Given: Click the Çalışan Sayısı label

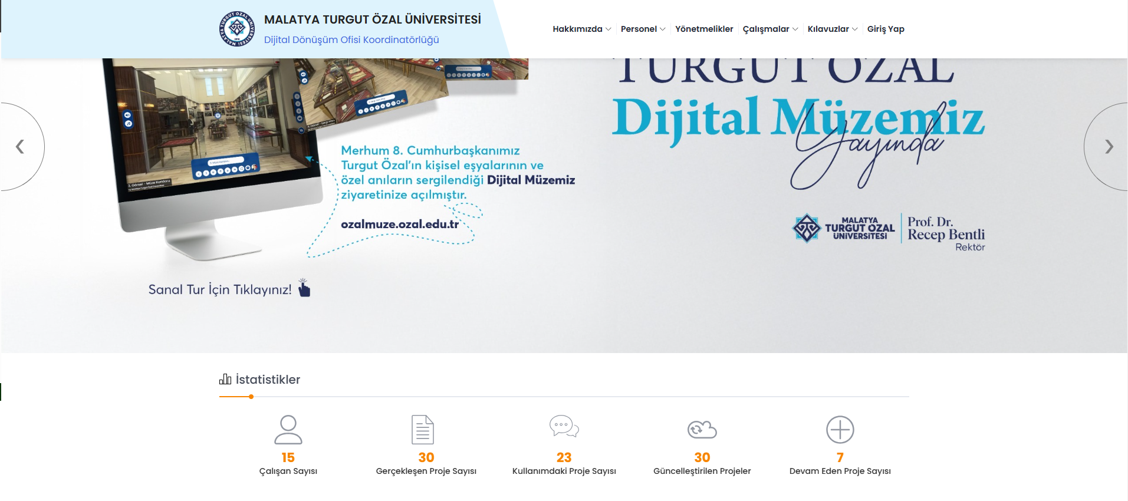Looking at the screenshot, I should 288,471.
